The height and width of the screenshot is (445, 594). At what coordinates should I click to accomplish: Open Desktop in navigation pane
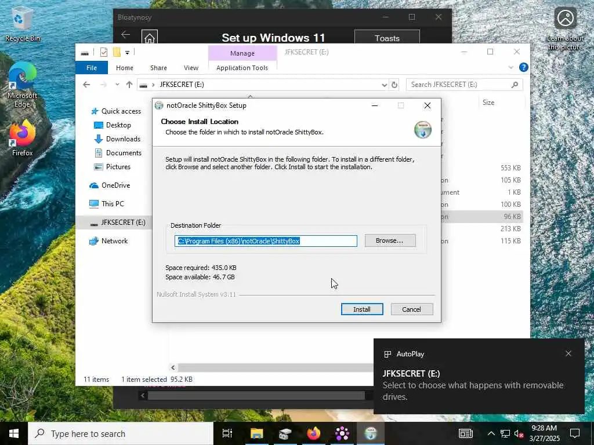click(x=113, y=125)
